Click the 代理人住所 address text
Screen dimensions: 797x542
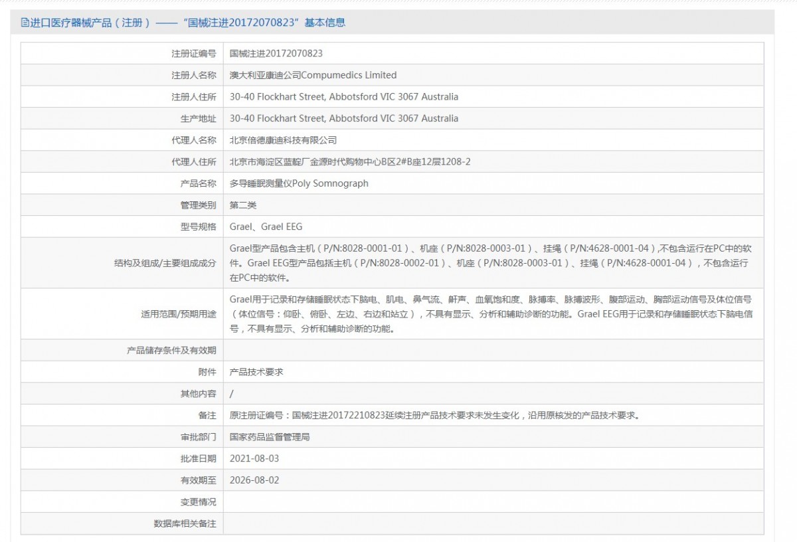[x=350, y=161]
